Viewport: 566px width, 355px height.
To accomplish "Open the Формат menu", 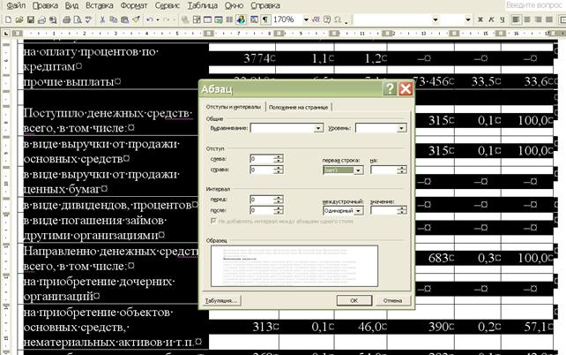I will tap(135, 5).
